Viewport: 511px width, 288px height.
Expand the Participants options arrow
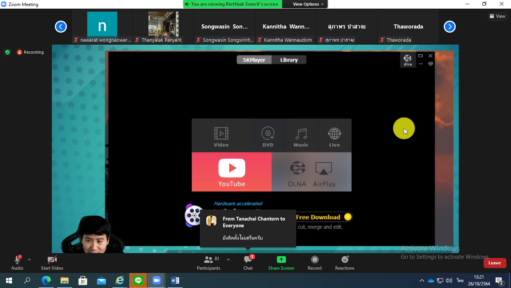tap(228, 259)
